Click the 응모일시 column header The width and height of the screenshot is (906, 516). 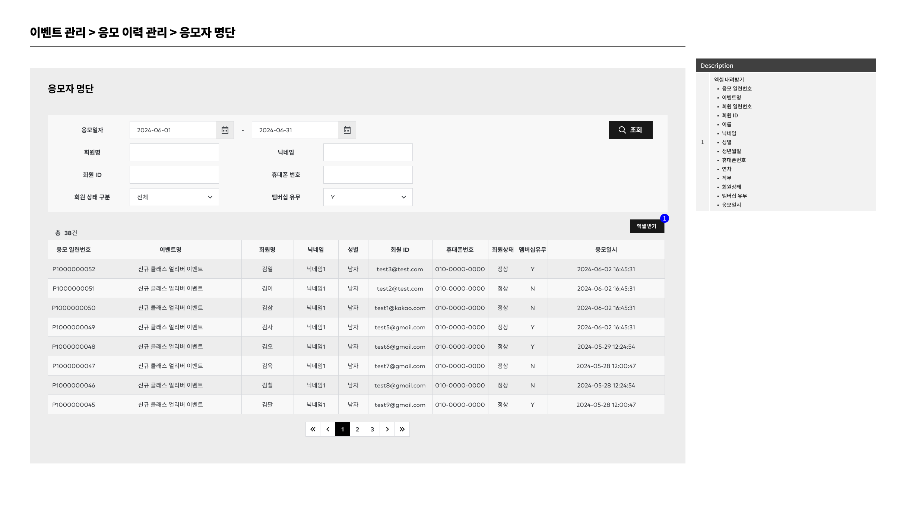point(606,250)
